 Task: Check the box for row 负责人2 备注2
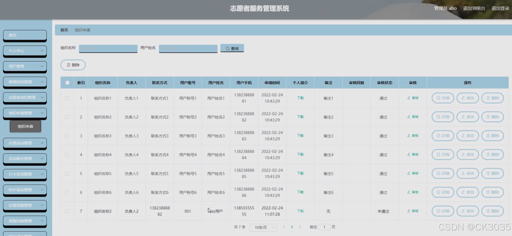[x=67, y=117]
